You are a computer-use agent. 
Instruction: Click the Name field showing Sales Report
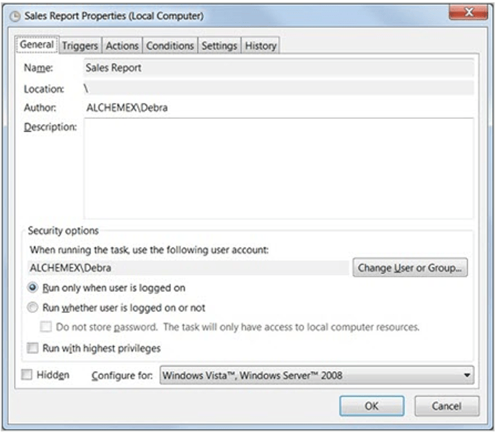[x=278, y=68]
